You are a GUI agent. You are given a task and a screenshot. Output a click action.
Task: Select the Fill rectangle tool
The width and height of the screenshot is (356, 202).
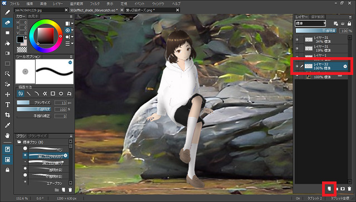(x=7, y=33)
